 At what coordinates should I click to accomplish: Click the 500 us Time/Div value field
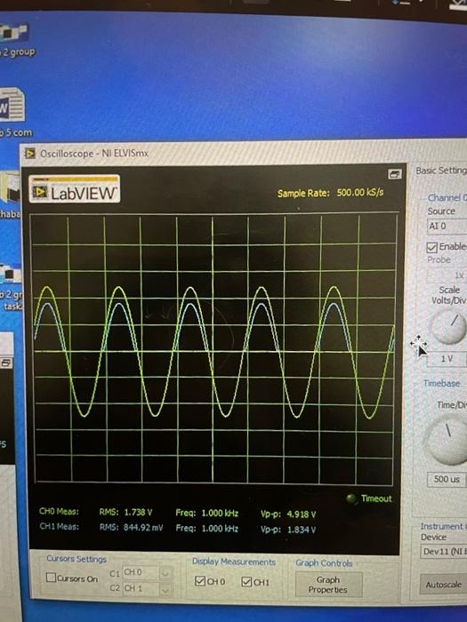click(x=447, y=479)
